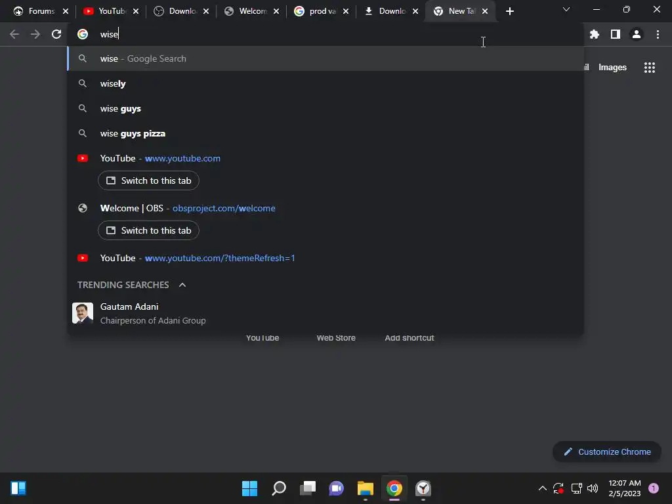Viewport: 672px width, 504px height.
Task: Select Gautam Adani trending search
Action: pos(325,313)
